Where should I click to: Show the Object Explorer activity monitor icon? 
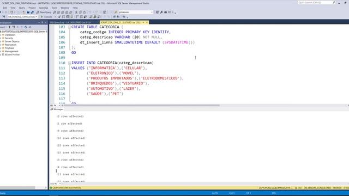coord(30,27)
